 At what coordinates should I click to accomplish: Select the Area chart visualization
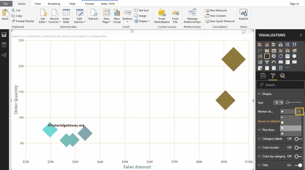(x=267, y=50)
